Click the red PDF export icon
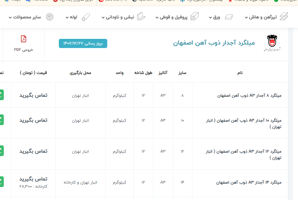Image resolution: width=298 pixels, height=200 pixels. (x=23, y=39)
